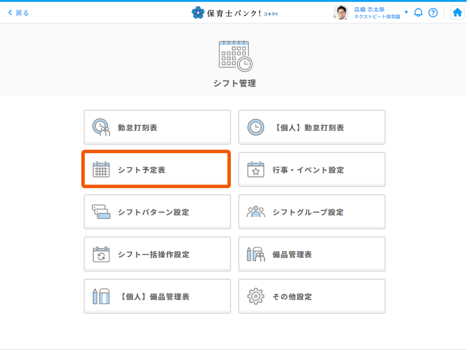Open the 【個人】備品管理表 button
Image resolution: width=470 pixels, height=350 pixels.
157,297
